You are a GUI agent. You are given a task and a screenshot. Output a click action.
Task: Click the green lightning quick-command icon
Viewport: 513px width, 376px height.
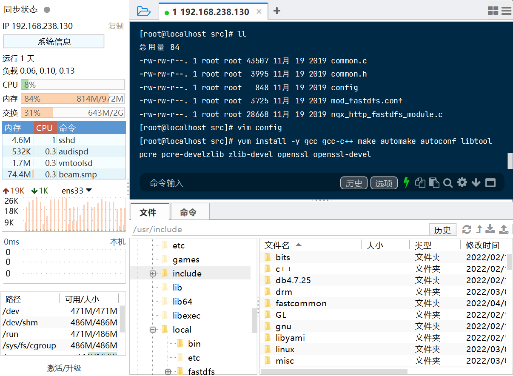[406, 182]
